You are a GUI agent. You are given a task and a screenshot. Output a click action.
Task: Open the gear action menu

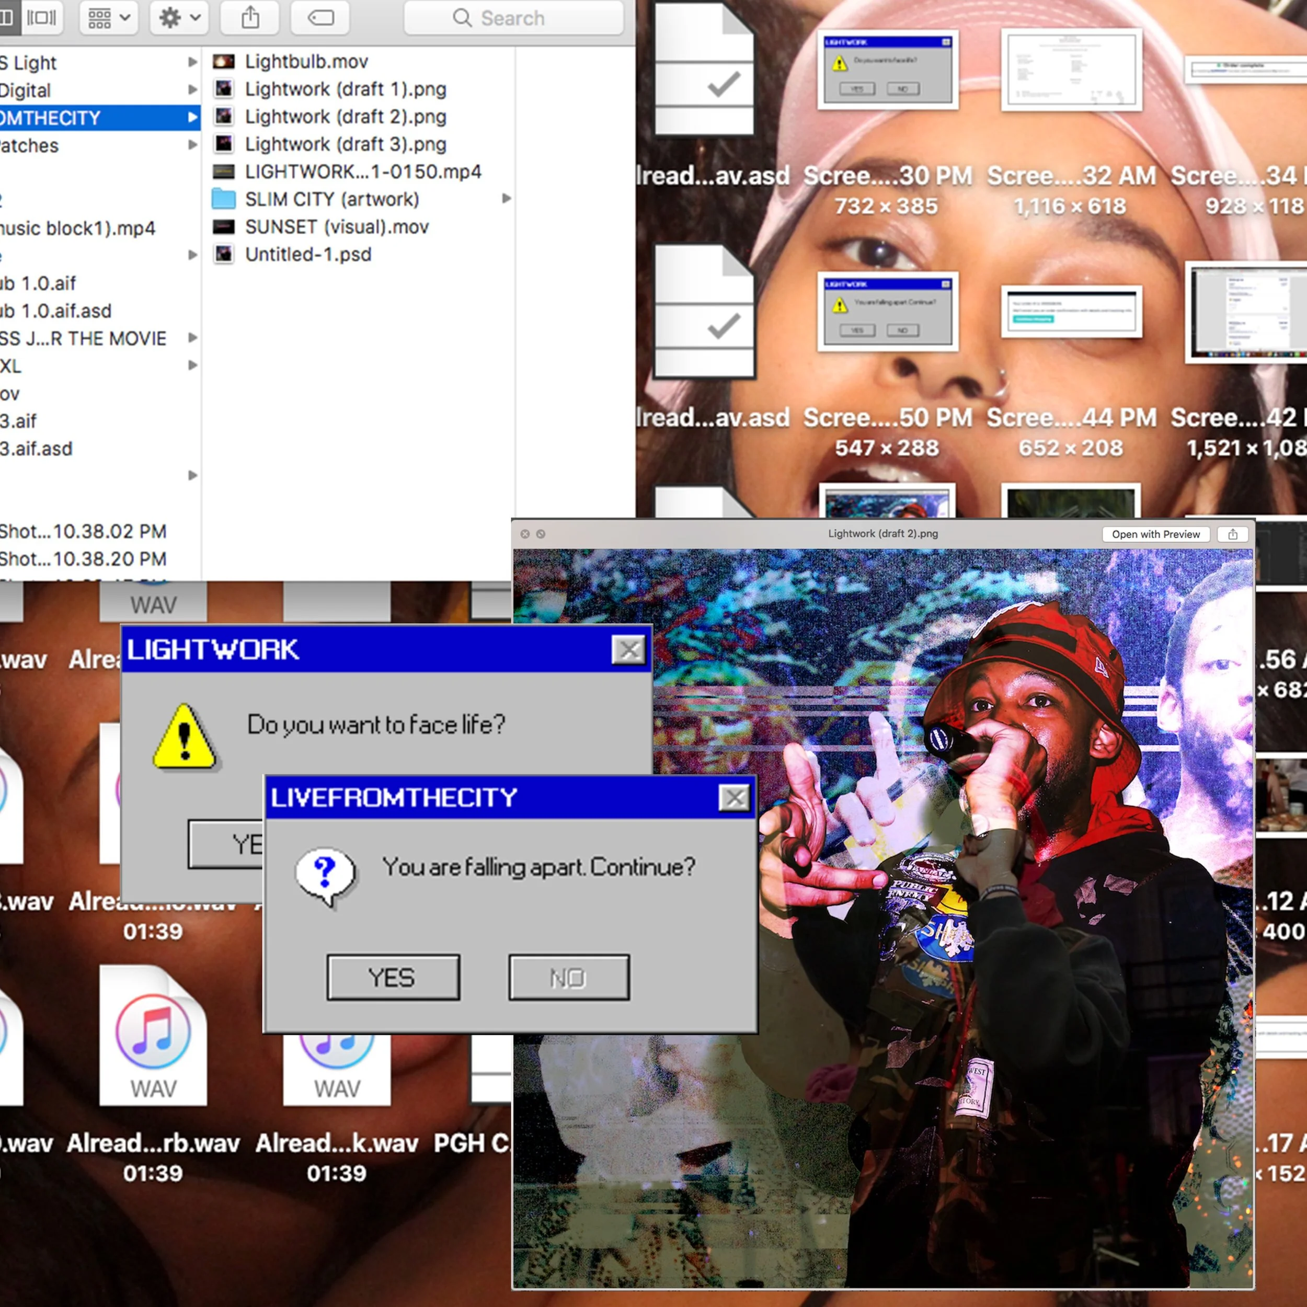(x=179, y=18)
